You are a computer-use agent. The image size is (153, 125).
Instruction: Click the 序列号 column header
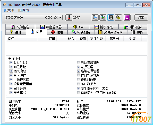pos(114,39)
